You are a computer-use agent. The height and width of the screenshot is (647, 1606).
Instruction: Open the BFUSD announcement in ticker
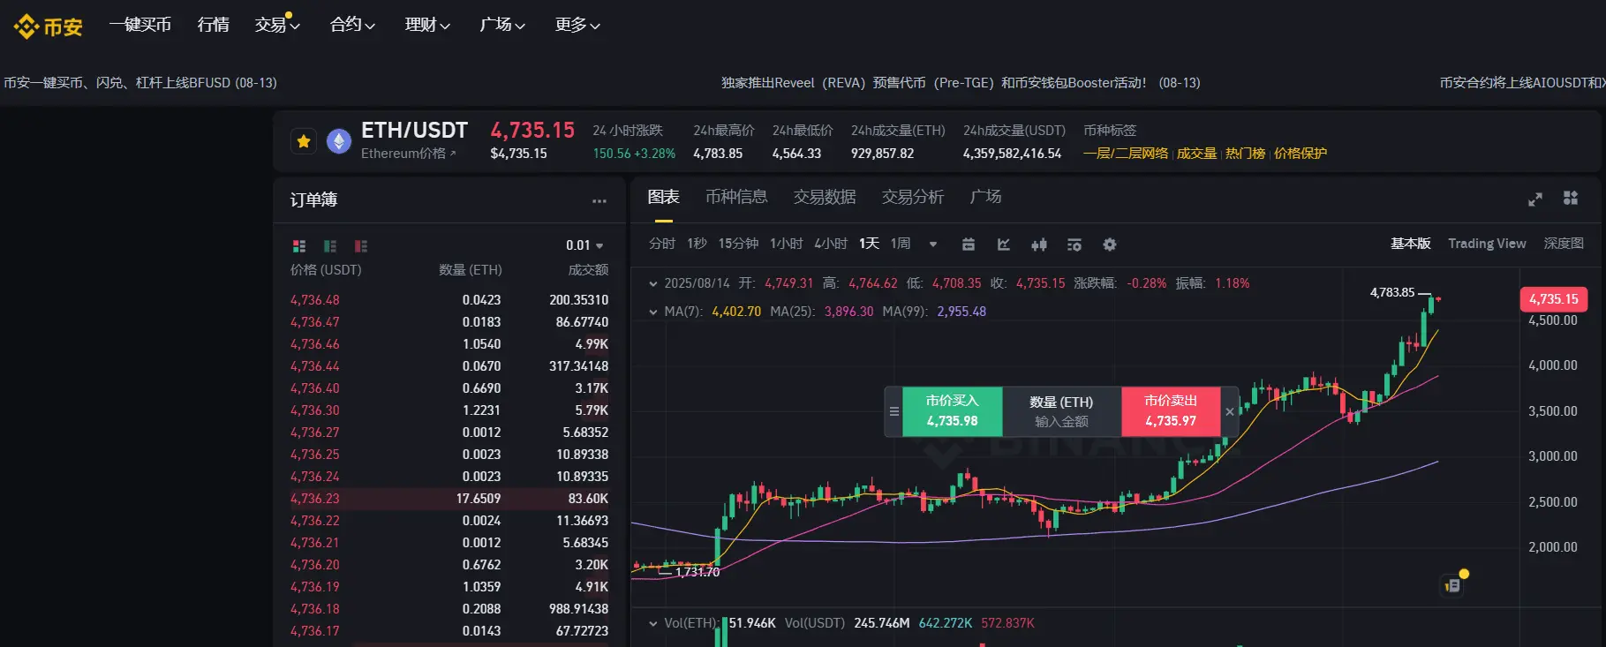click(140, 83)
